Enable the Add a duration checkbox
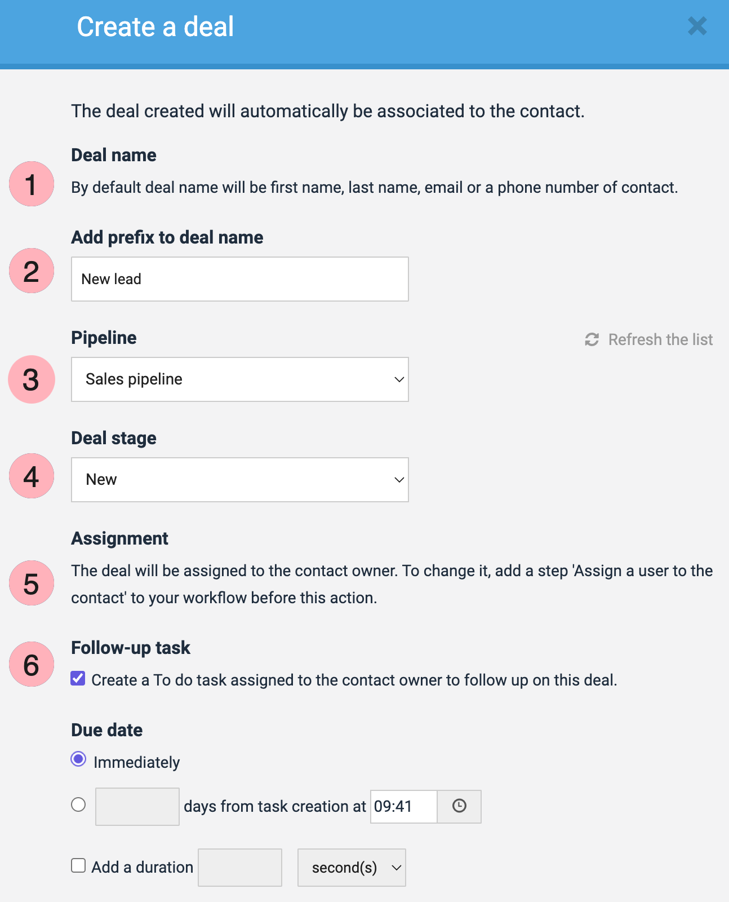The height and width of the screenshot is (902, 729). point(78,865)
